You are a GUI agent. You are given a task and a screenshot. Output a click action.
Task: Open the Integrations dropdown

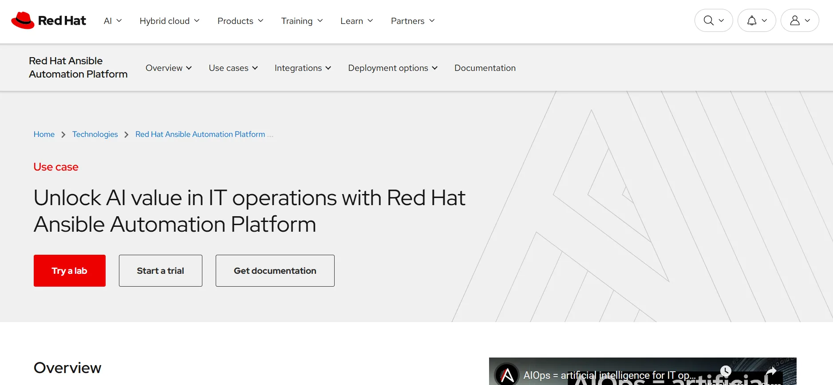(303, 68)
